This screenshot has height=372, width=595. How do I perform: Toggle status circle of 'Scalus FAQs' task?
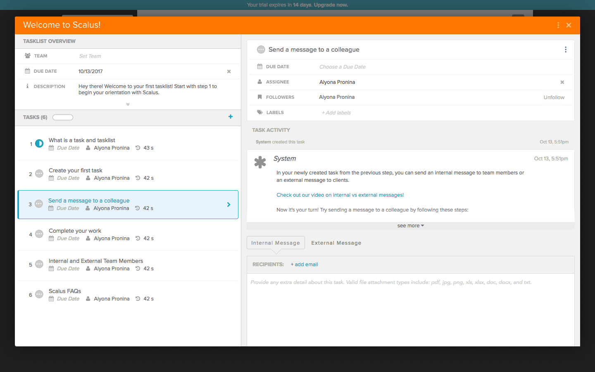pos(39,294)
